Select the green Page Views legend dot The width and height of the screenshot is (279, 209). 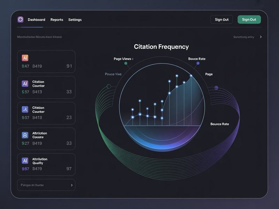(126, 63)
